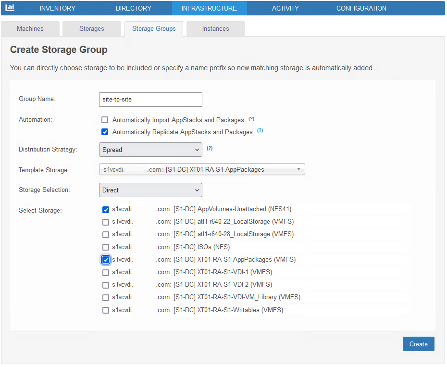Deselect the XT01-RA-S1-AppPackages storage
Viewport: 447px width, 367px height.
click(x=106, y=260)
